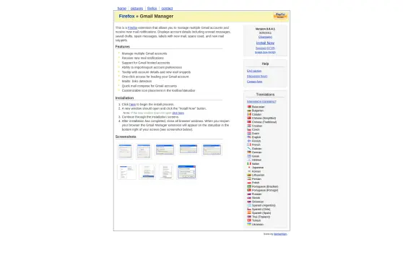Open first screenshot thumbnail in top row
Image resolution: width=403 pixels, height=276 pixels.
pyautogui.click(x=125, y=151)
